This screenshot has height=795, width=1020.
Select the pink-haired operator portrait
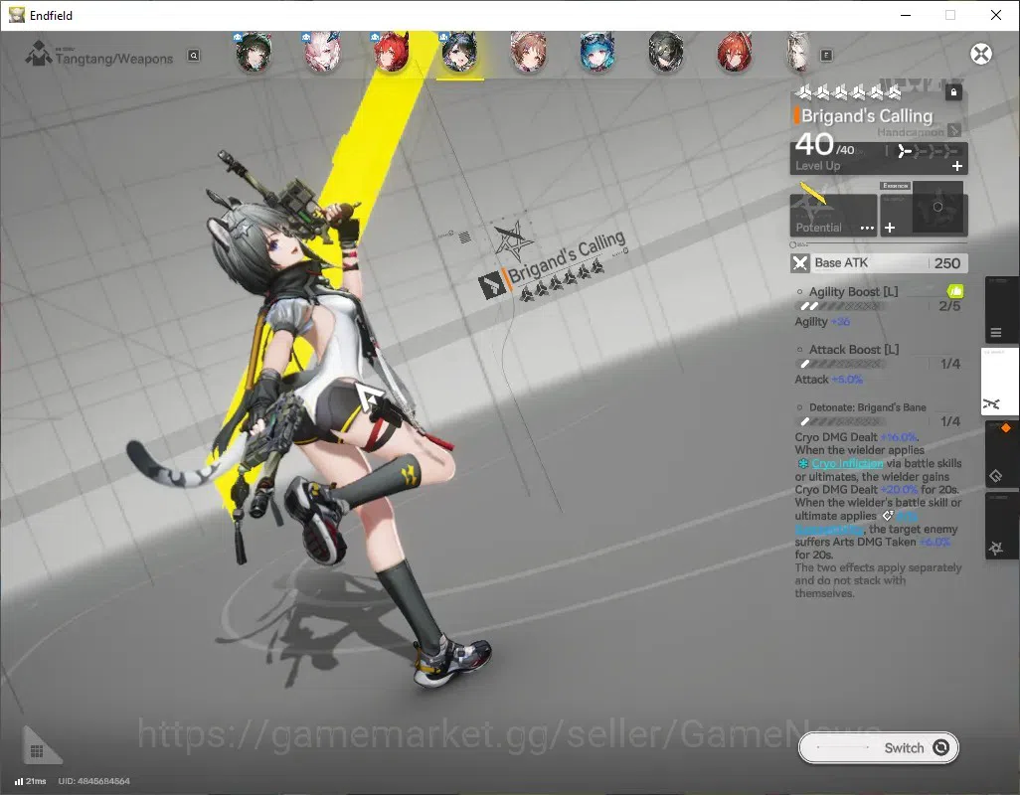pos(323,52)
